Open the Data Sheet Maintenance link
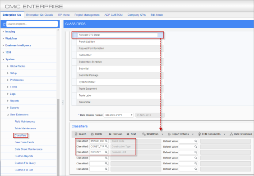The height and width of the screenshot is (176, 254). [28, 149]
